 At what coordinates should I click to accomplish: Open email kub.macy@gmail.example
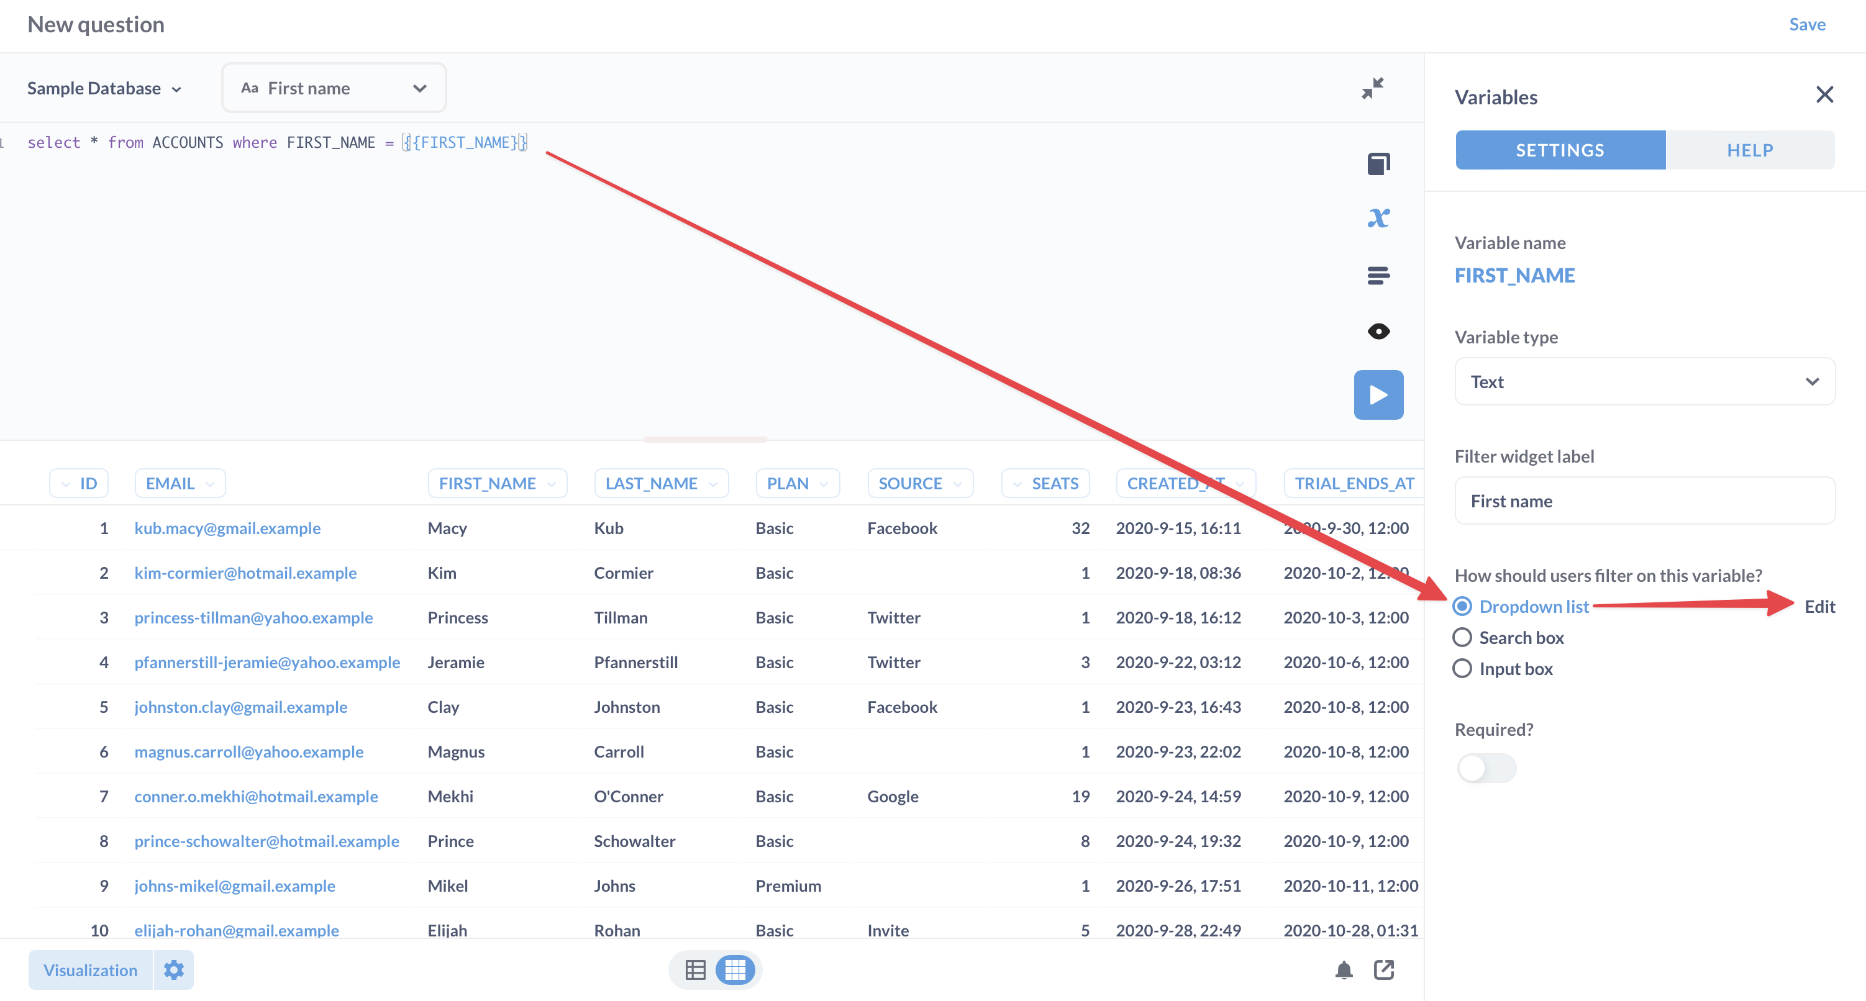[227, 528]
